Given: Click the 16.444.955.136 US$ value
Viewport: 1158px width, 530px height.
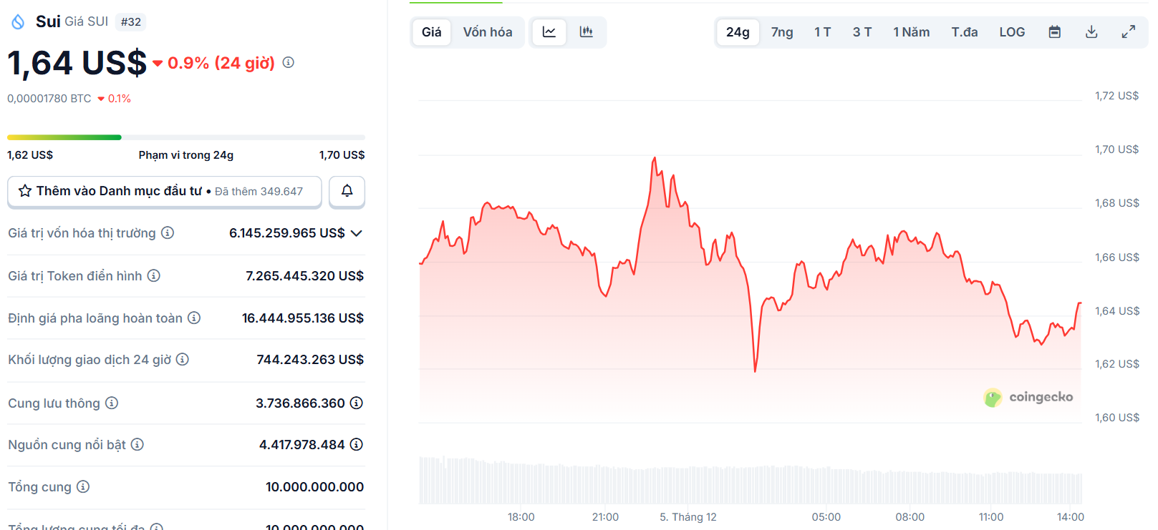Looking at the screenshot, I should (303, 318).
